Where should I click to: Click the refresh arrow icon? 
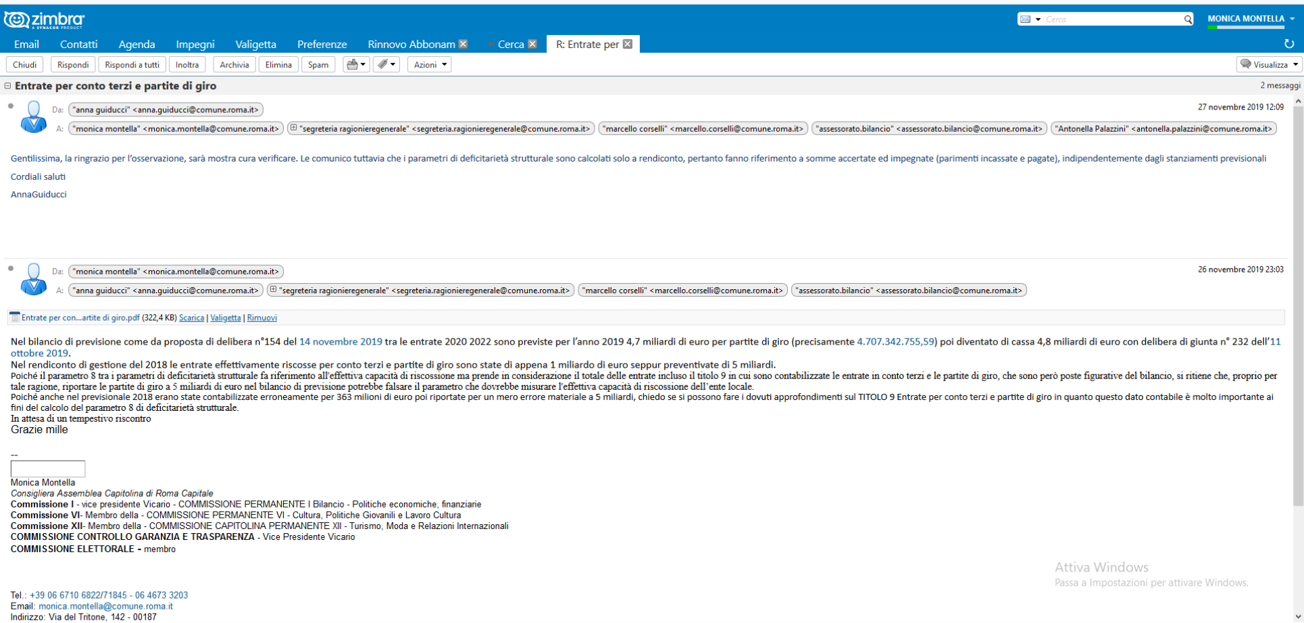(x=1289, y=44)
